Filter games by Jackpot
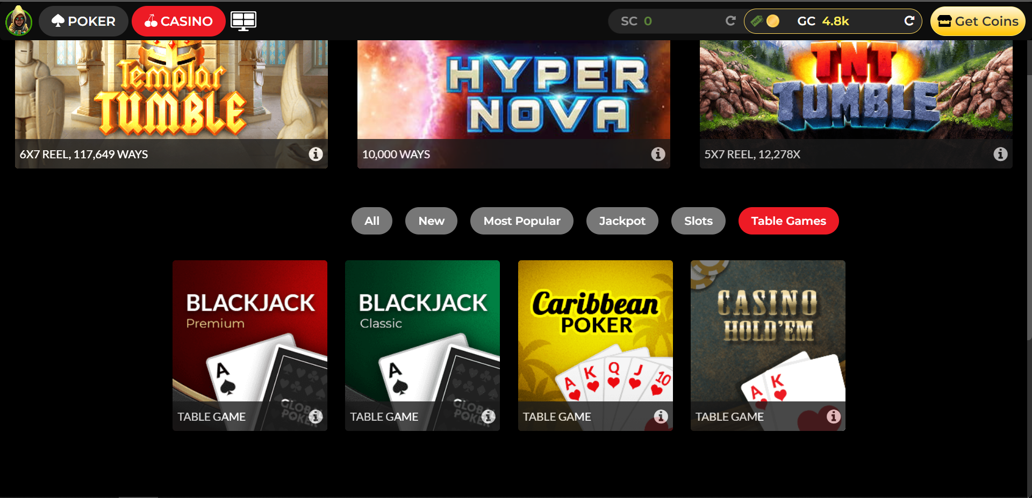Image resolution: width=1032 pixels, height=498 pixels. coord(622,221)
